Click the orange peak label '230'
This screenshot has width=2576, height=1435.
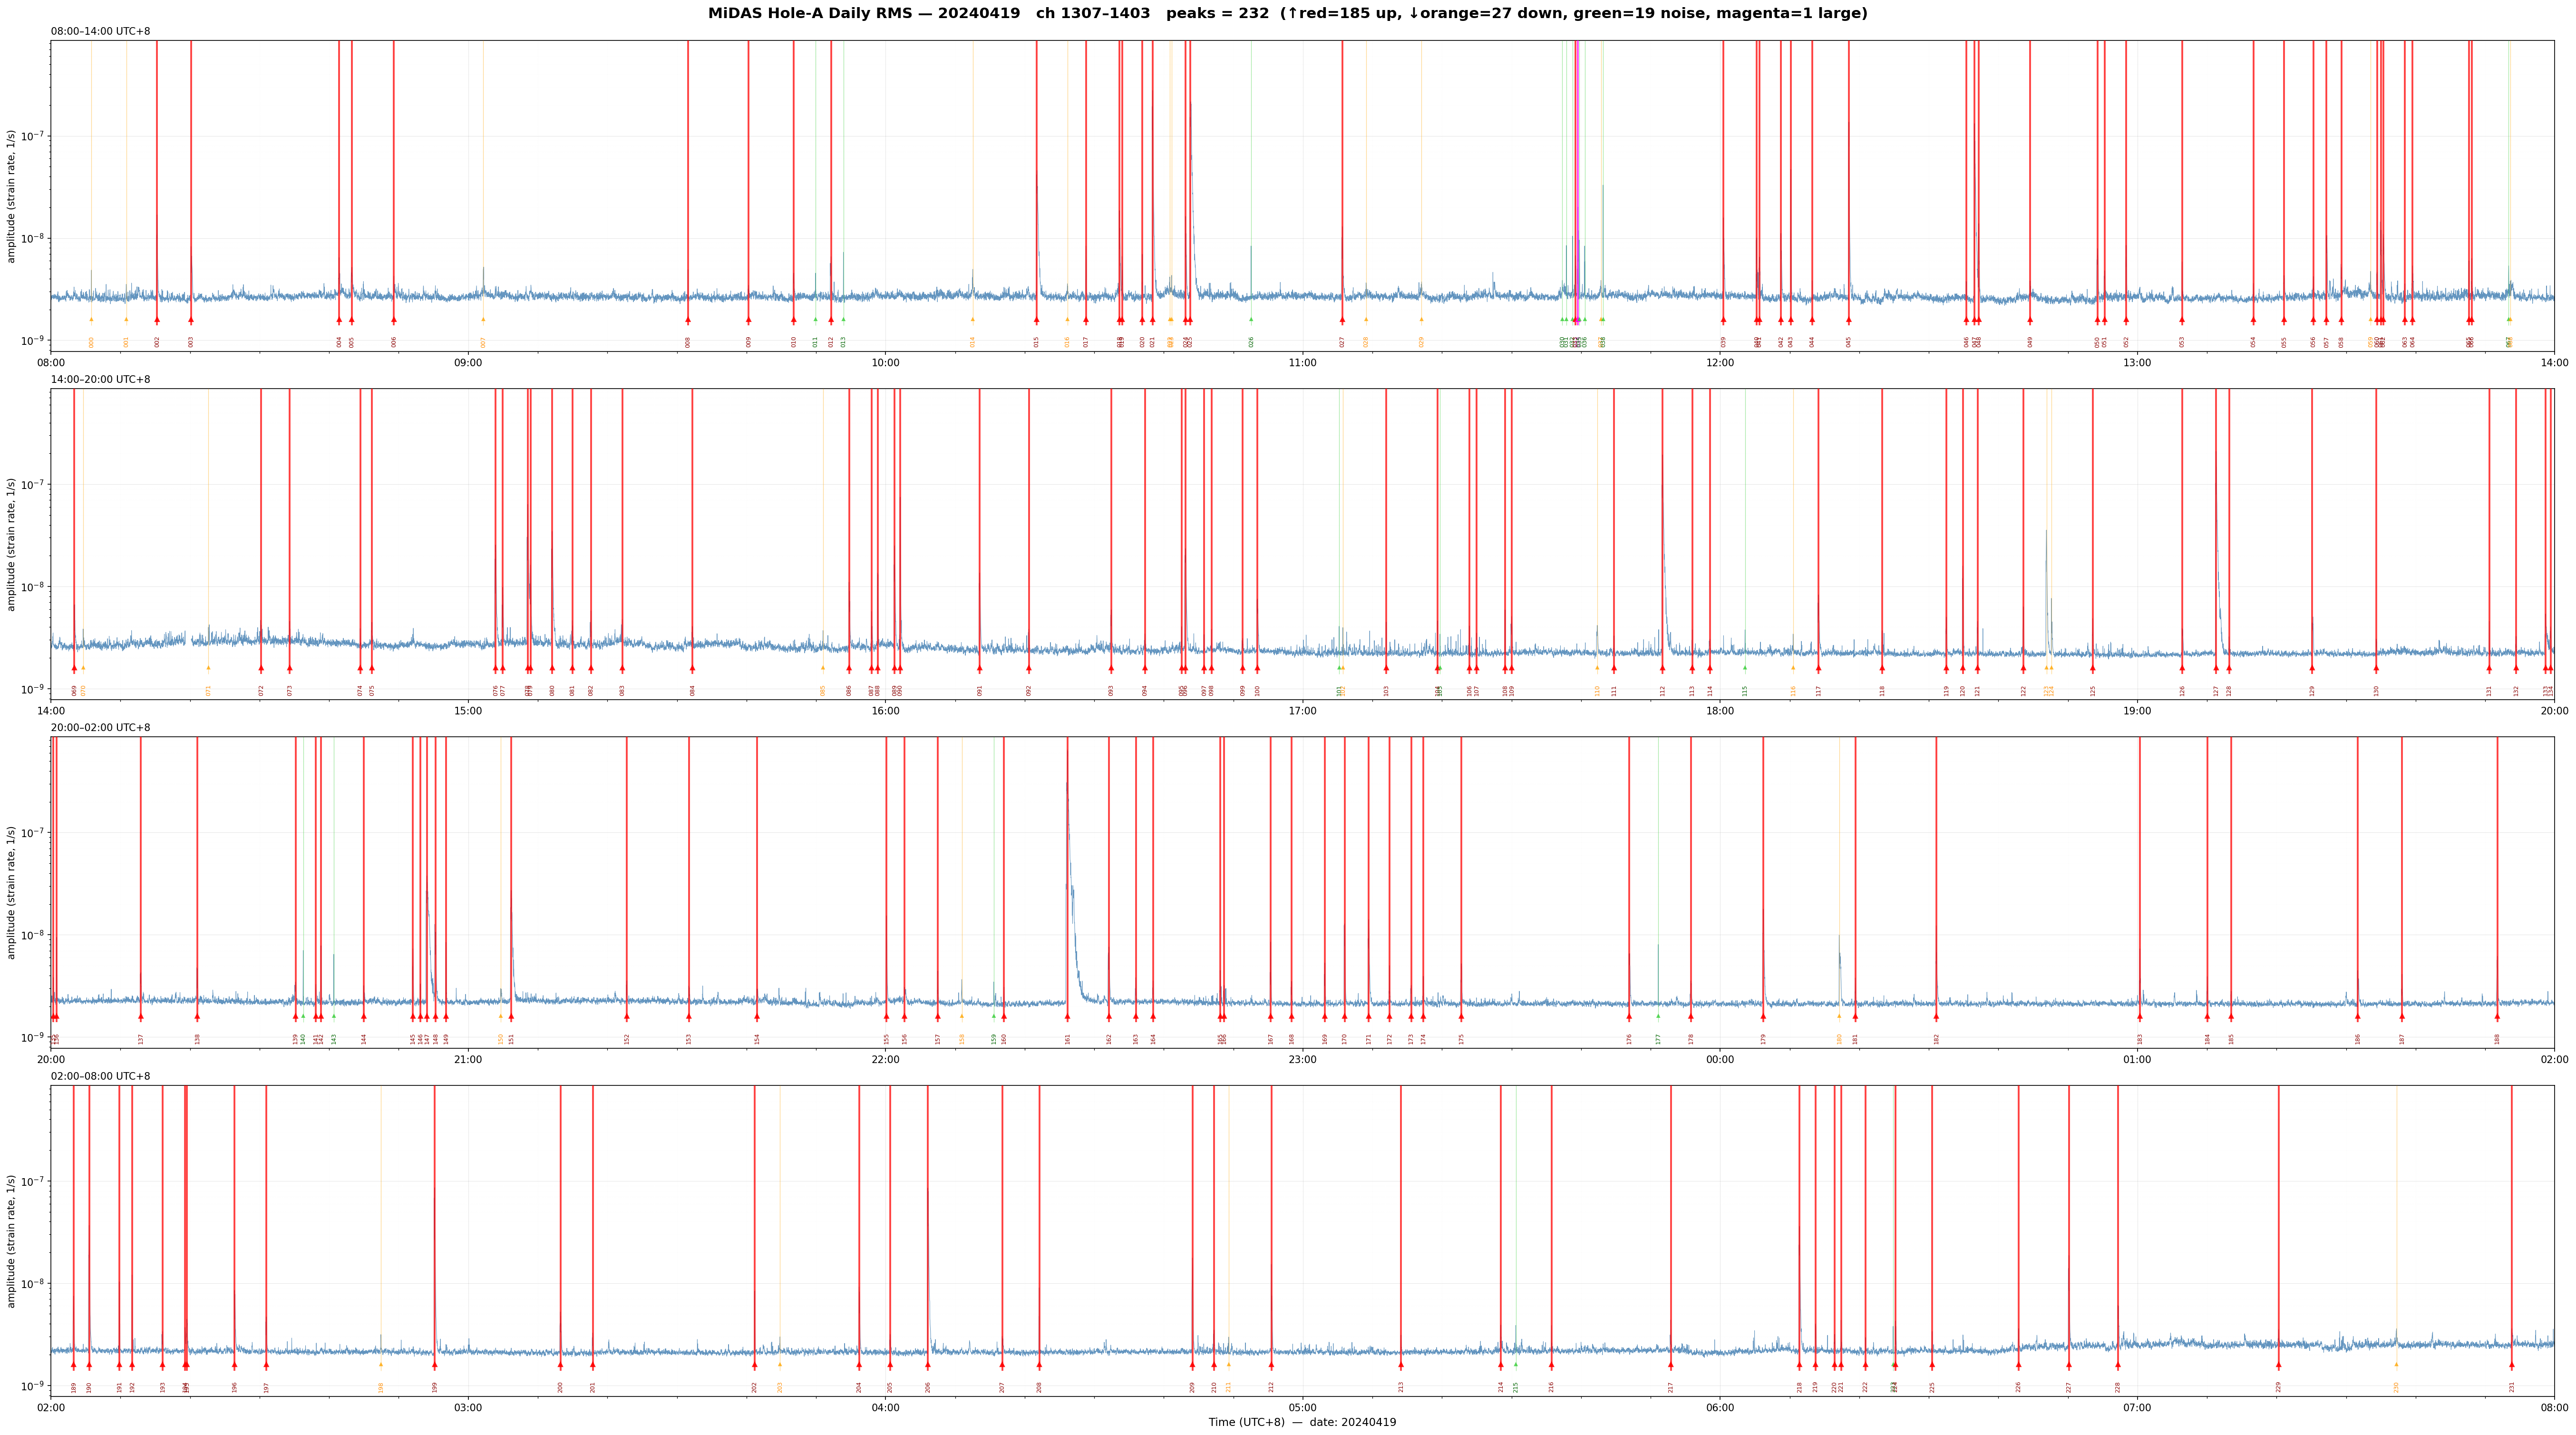(2396, 1387)
